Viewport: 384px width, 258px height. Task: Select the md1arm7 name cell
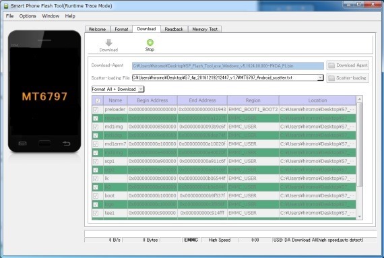(x=115, y=144)
